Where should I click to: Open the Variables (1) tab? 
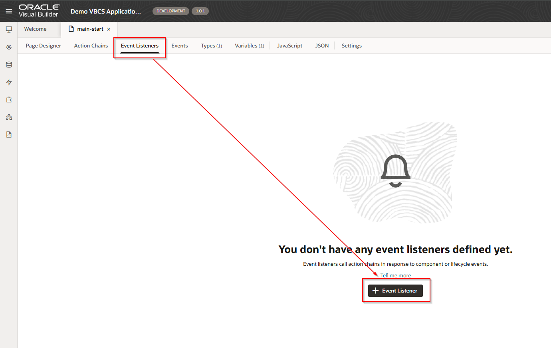pos(249,46)
